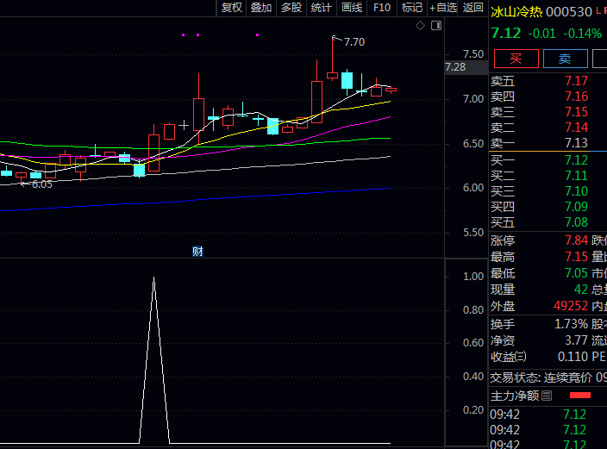This screenshot has width=607, height=449.
Task: Open the F10 company info
Action: coord(382,8)
